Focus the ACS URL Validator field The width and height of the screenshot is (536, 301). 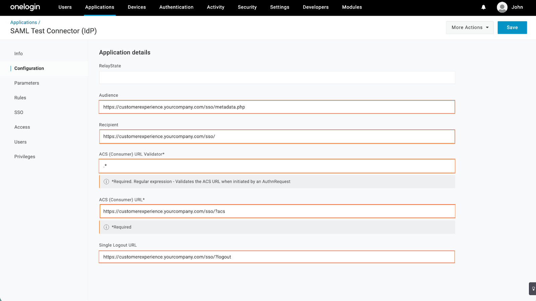coord(277,166)
